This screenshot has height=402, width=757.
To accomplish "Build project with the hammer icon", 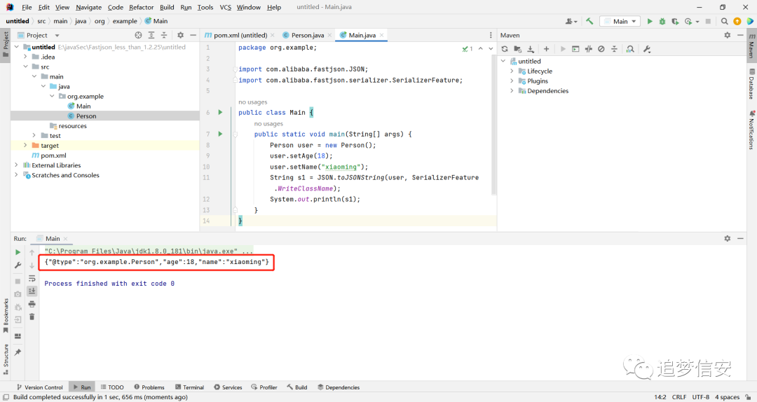I will (589, 21).
